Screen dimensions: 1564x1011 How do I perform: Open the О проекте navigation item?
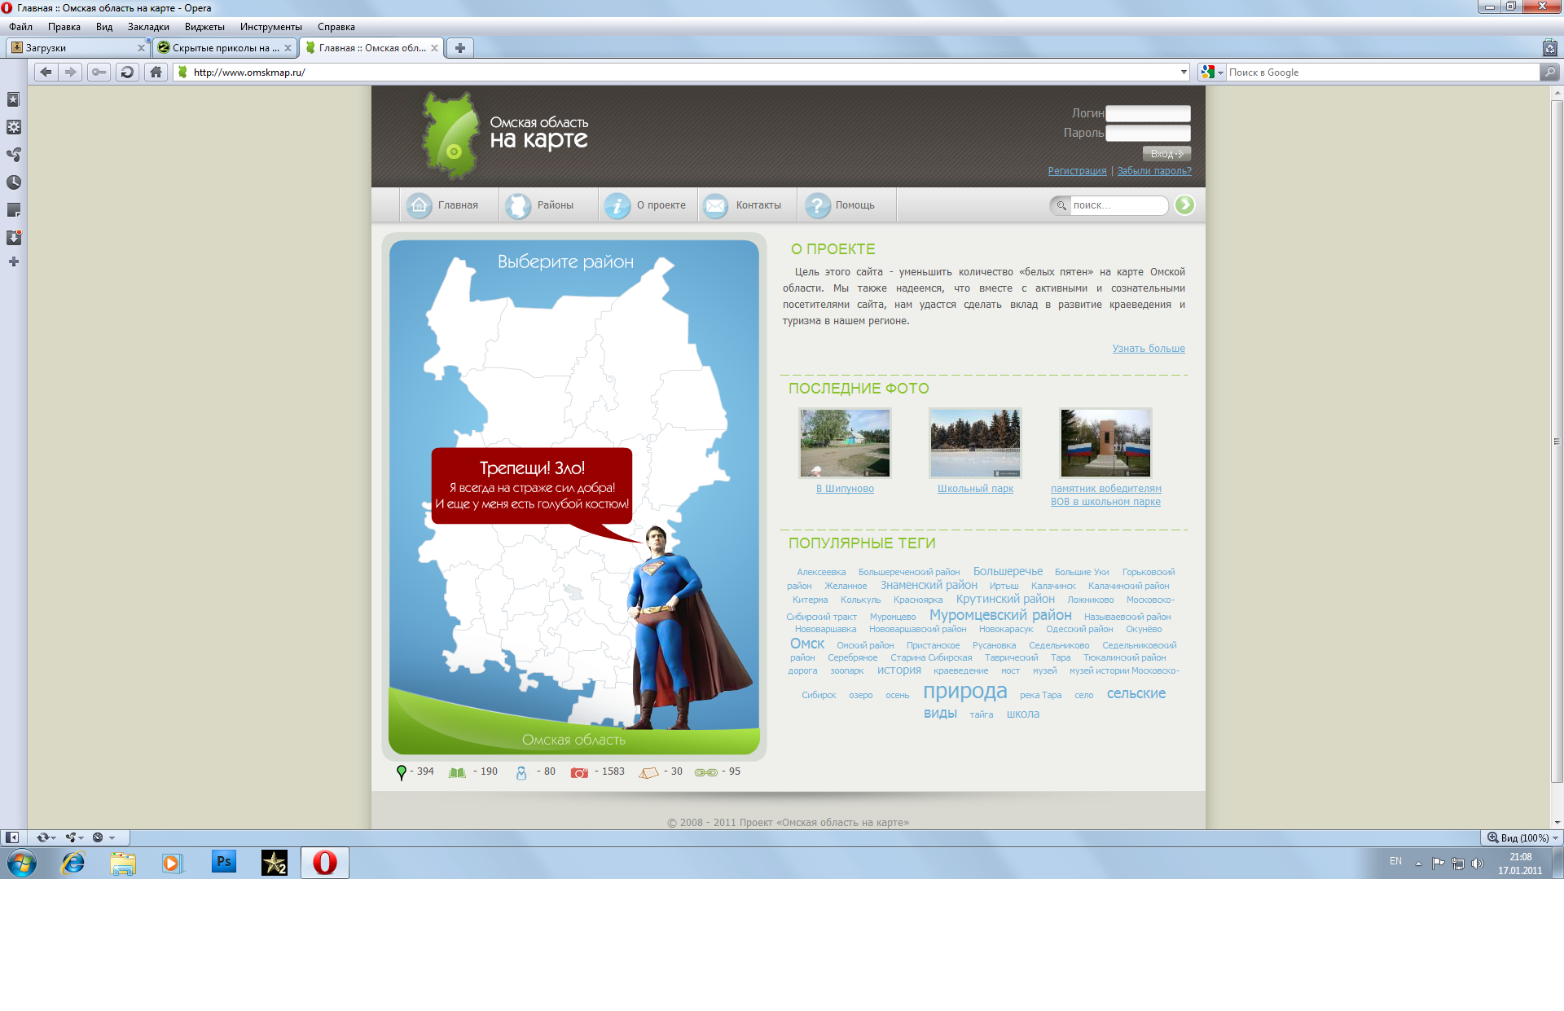[646, 205]
